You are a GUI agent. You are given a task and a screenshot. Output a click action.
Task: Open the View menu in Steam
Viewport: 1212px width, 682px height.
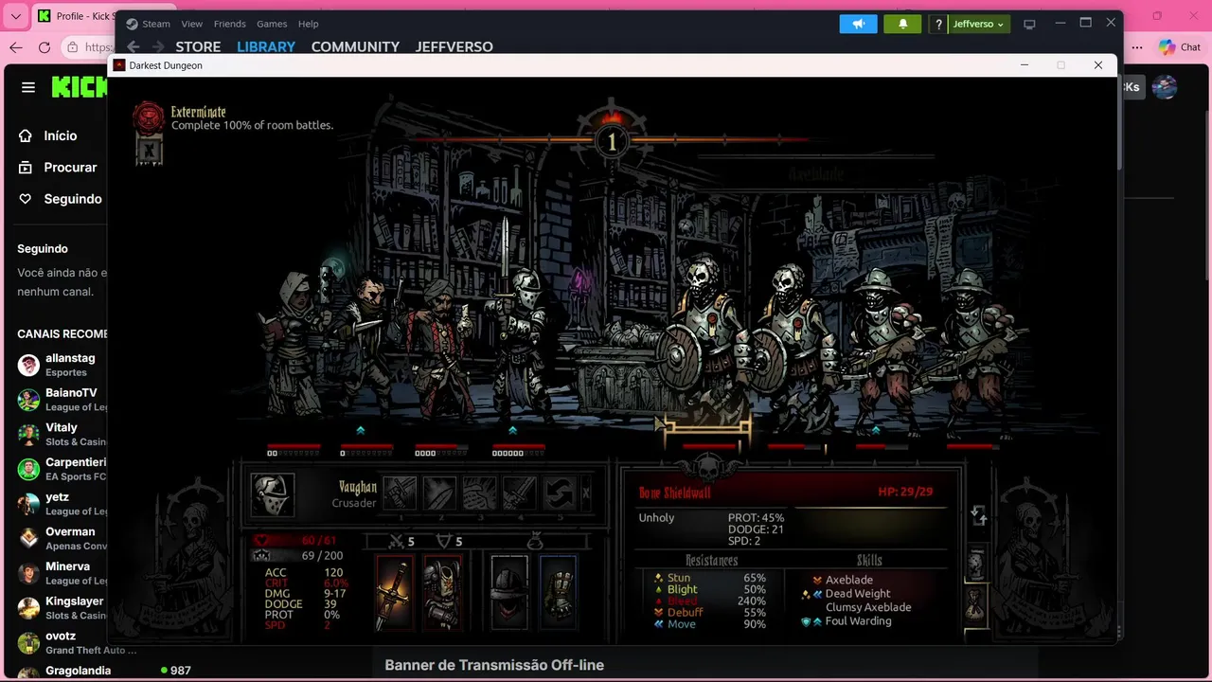[x=192, y=24]
